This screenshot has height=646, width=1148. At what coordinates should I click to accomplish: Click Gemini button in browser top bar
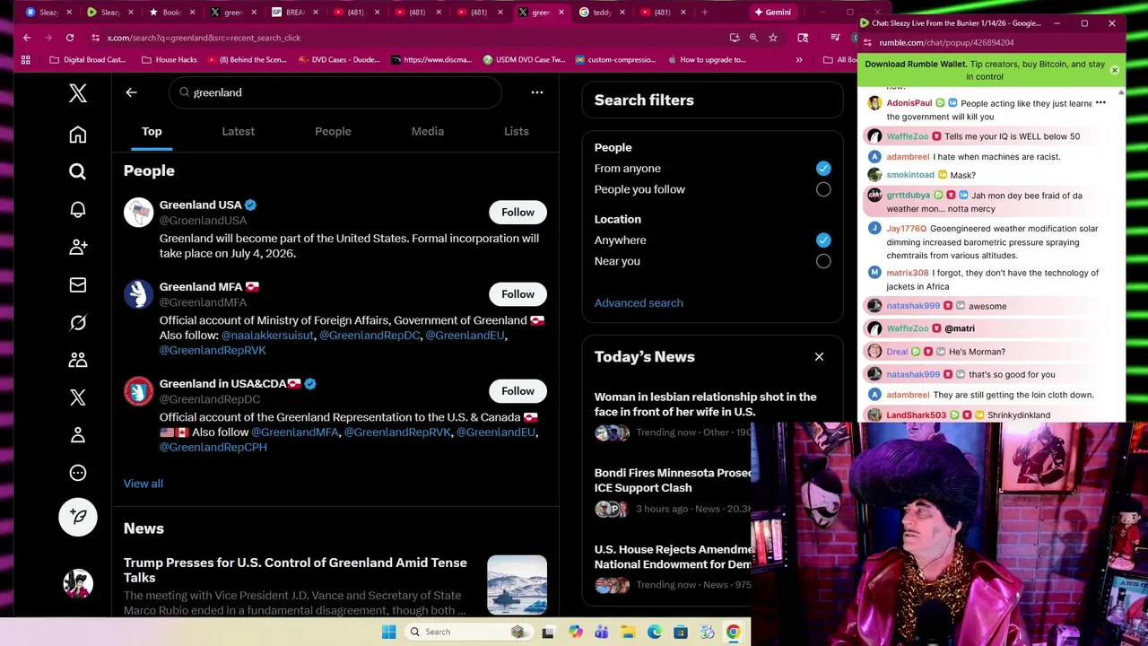pyautogui.click(x=772, y=13)
